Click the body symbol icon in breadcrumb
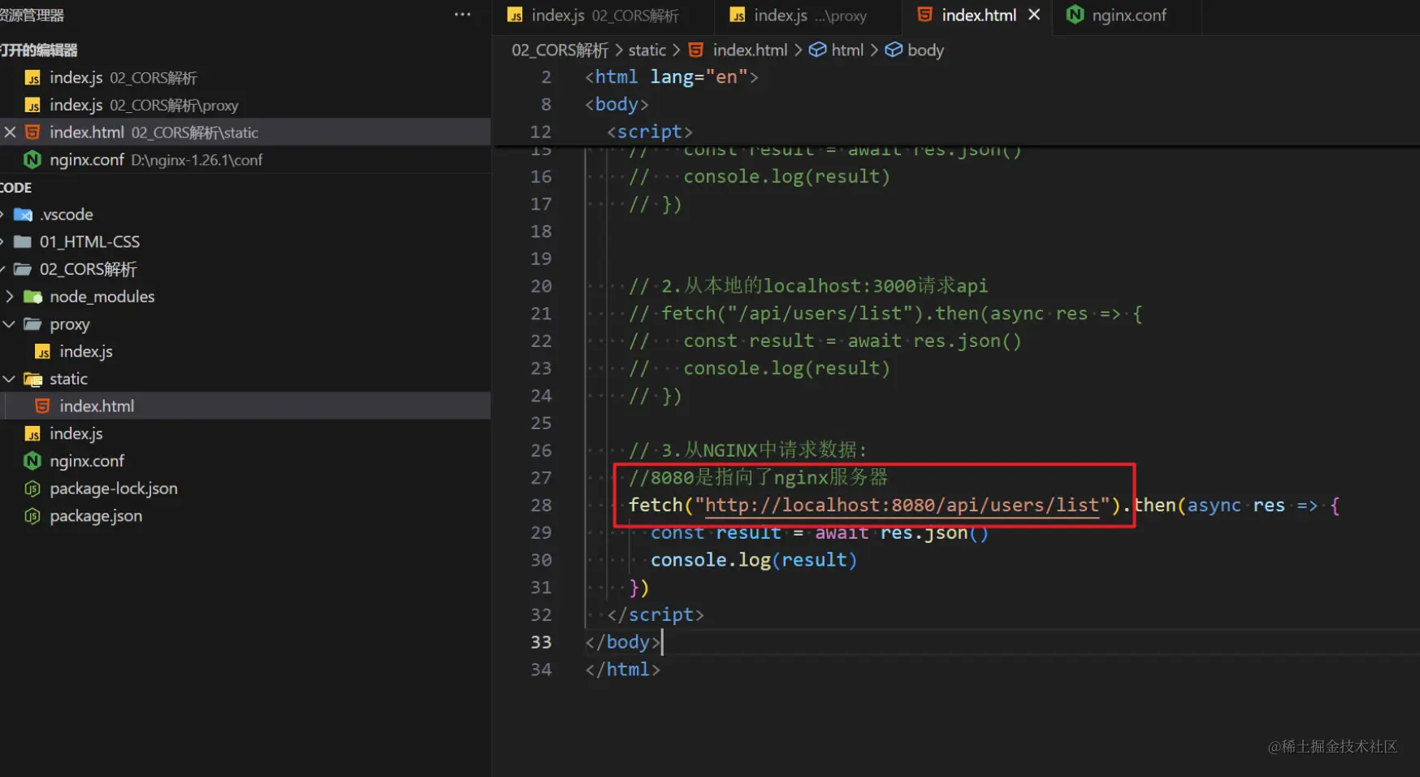 894,50
